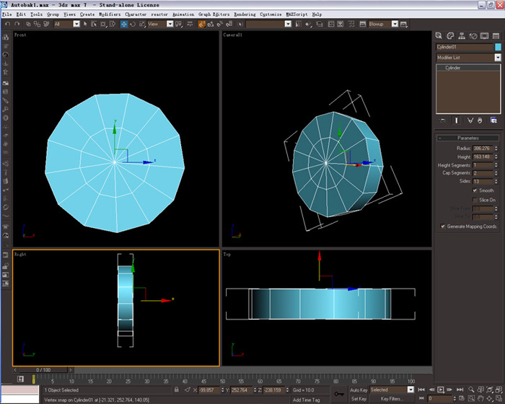Expand the View coordinate system dropdown

click(x=170, y=24)
